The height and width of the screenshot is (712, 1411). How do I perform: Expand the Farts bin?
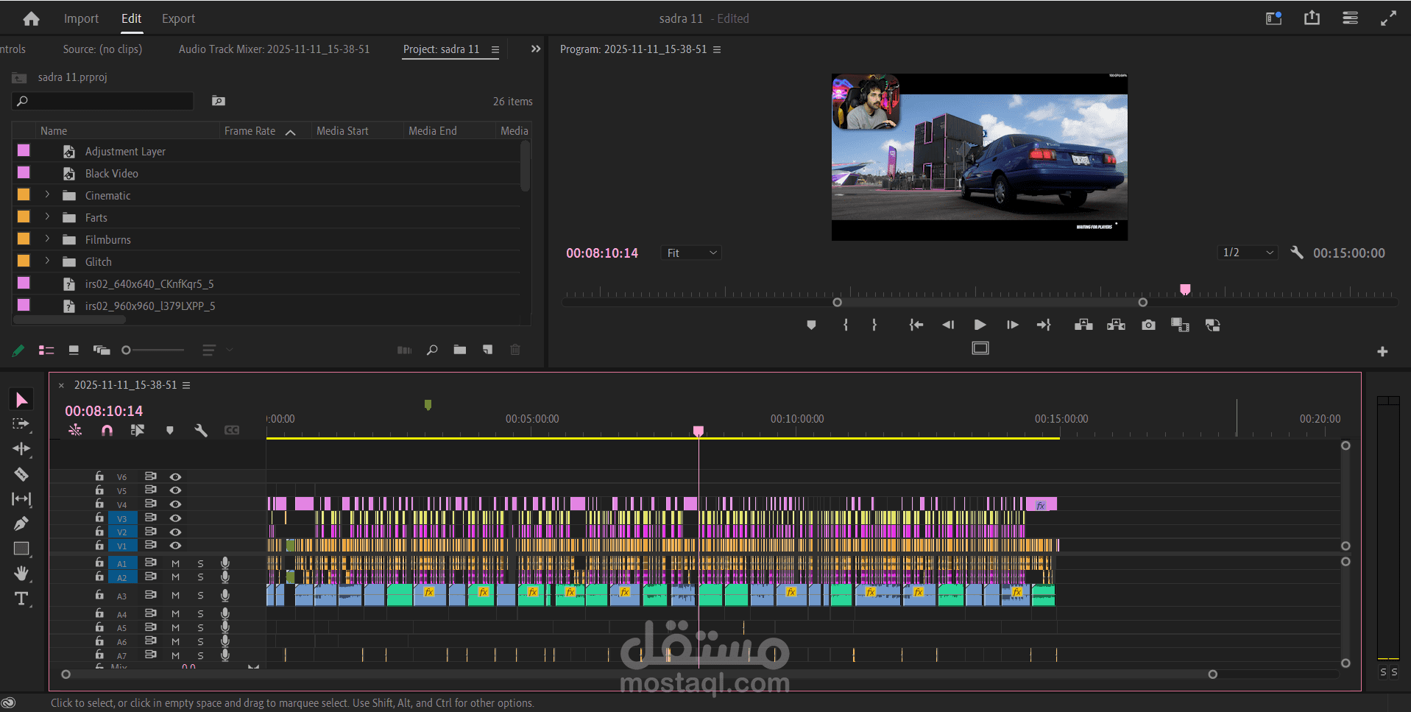(x=47, y=217)
